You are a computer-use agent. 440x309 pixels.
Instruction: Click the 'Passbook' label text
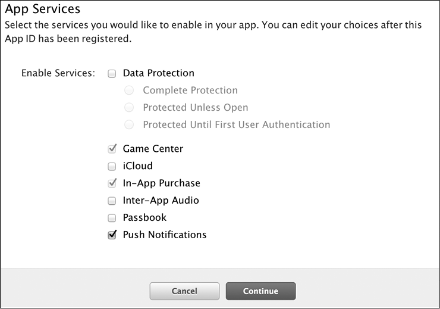coord(144,217)
